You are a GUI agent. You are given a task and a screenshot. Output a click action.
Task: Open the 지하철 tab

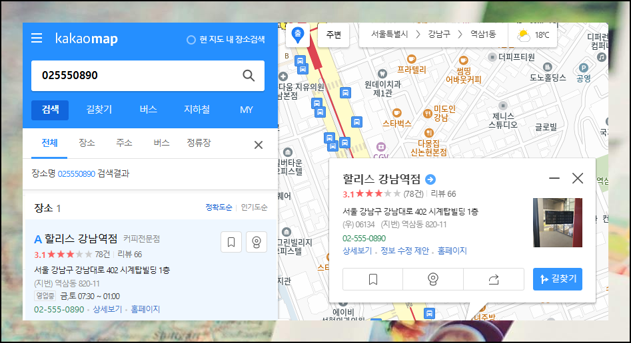197,110
